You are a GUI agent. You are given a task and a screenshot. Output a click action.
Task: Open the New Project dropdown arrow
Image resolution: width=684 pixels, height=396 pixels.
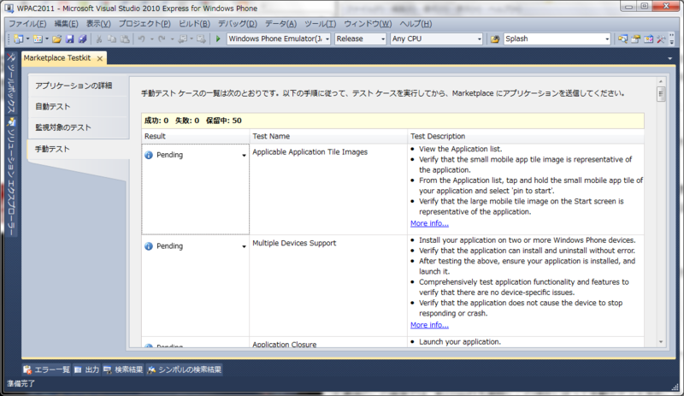pyautogui.click(x=27, y=38)
